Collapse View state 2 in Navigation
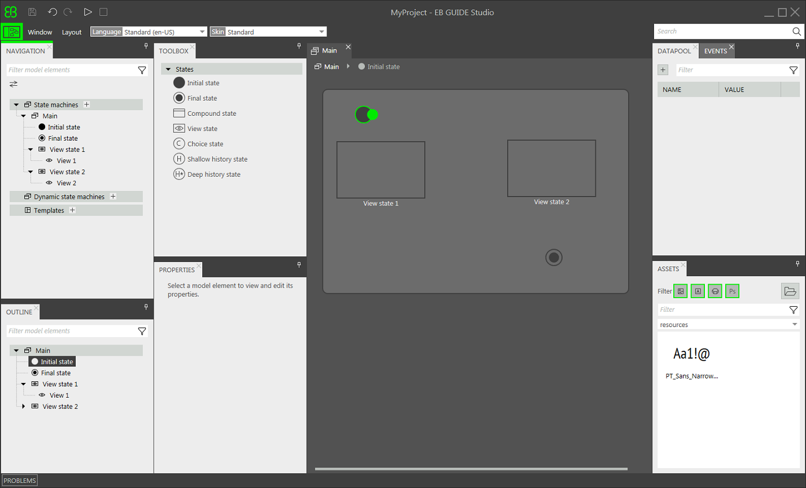The image size is (806, 488). [31, 172]
